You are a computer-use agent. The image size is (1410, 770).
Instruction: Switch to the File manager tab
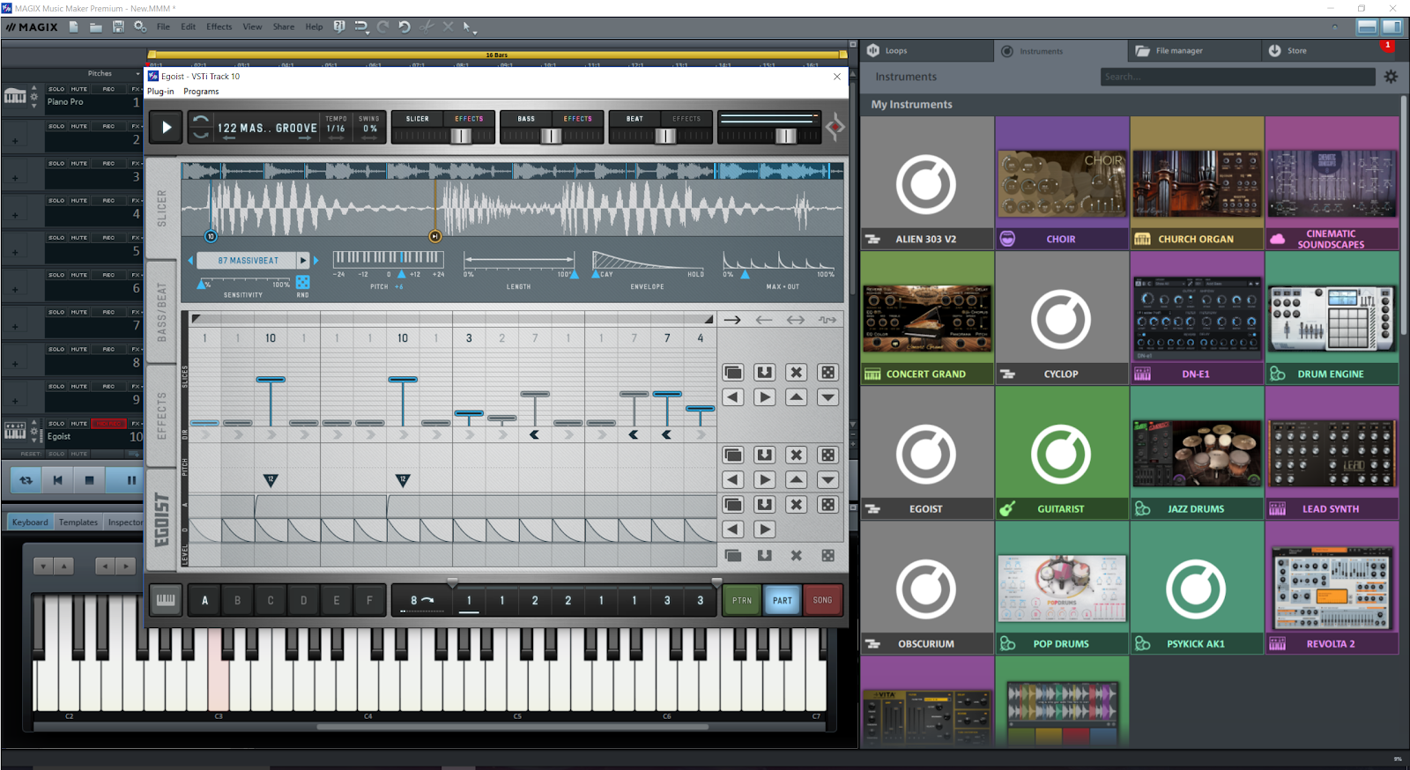1194,51
